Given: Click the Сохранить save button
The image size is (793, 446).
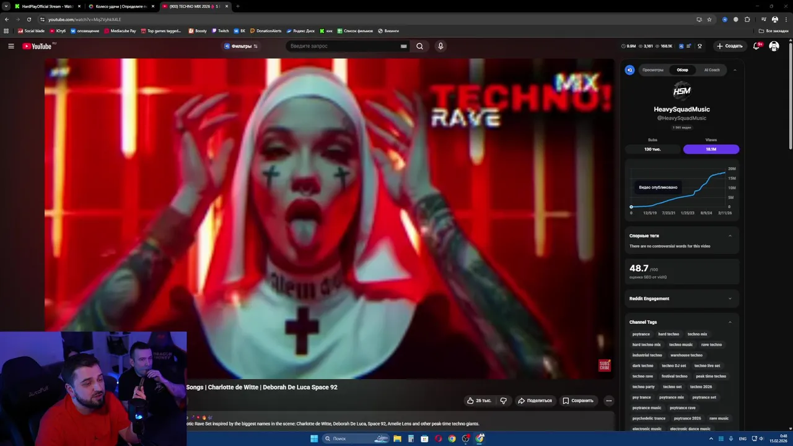Looking at the screenshot, I should pyautogui.click(x=578, y=401).
